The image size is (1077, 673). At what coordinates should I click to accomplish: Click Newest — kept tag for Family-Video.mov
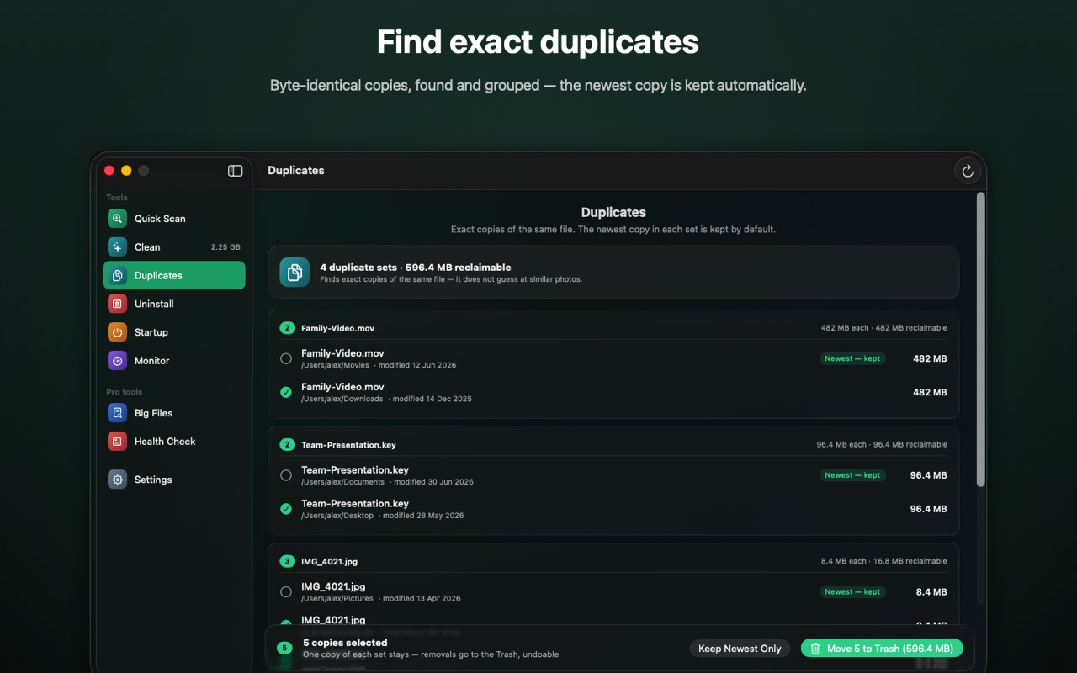coord(852,358)
